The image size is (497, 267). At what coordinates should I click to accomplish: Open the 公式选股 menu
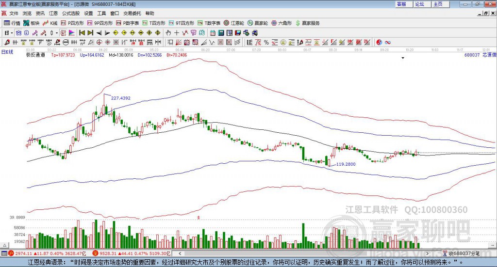coord(71,13)
